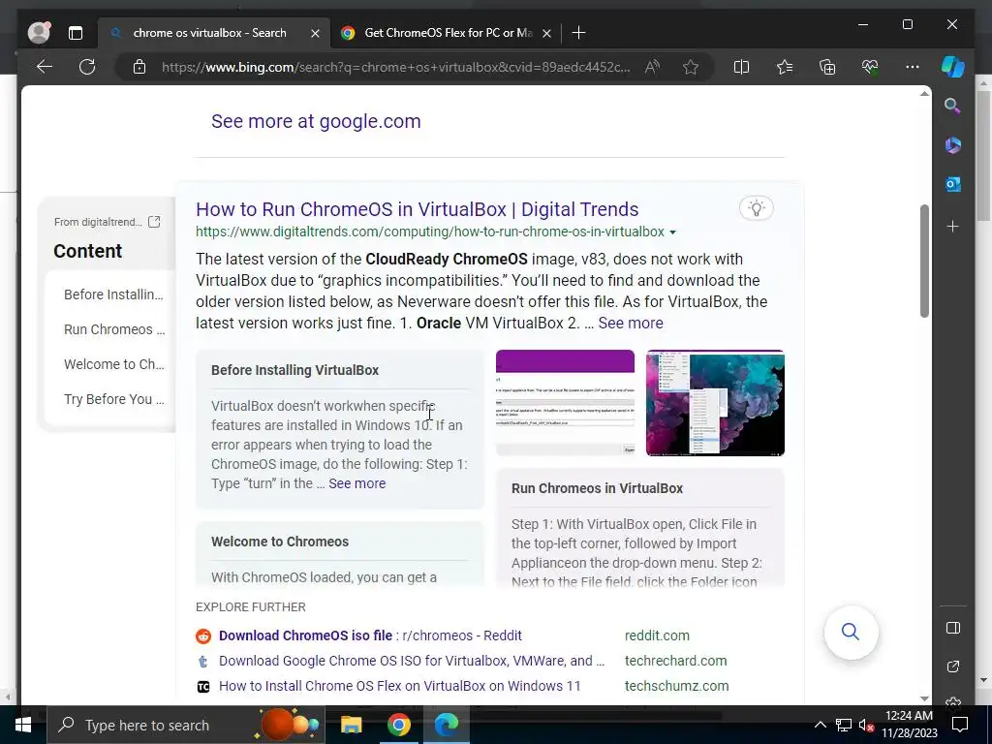Open the tab actions menu icon

coord(76,33)
